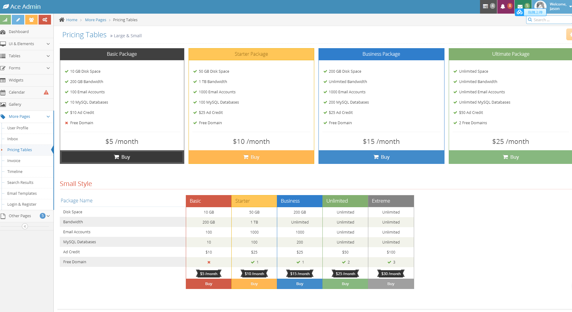Click the Calendar icon in the sidebar
This screenshot has width=572, height=312.
(x=3, y=92)
